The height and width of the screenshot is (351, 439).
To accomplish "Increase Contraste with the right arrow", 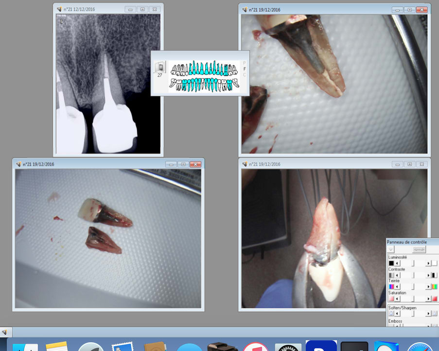I will point(428,275).
